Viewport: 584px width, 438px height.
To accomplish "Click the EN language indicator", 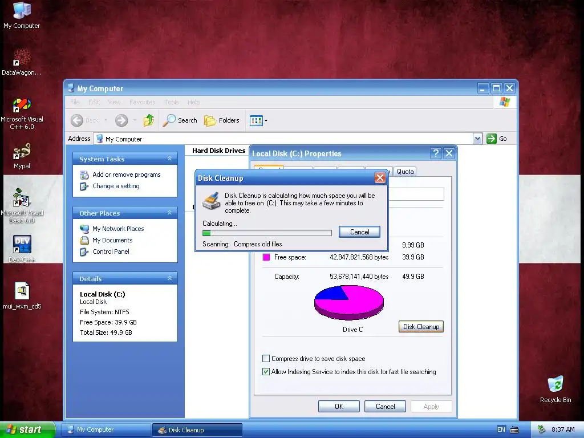I will point(501,429).
